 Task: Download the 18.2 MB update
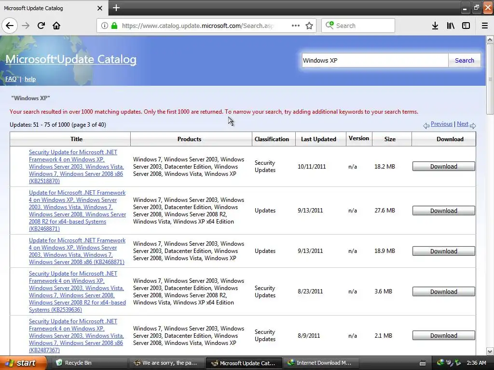tap(444, 166)
